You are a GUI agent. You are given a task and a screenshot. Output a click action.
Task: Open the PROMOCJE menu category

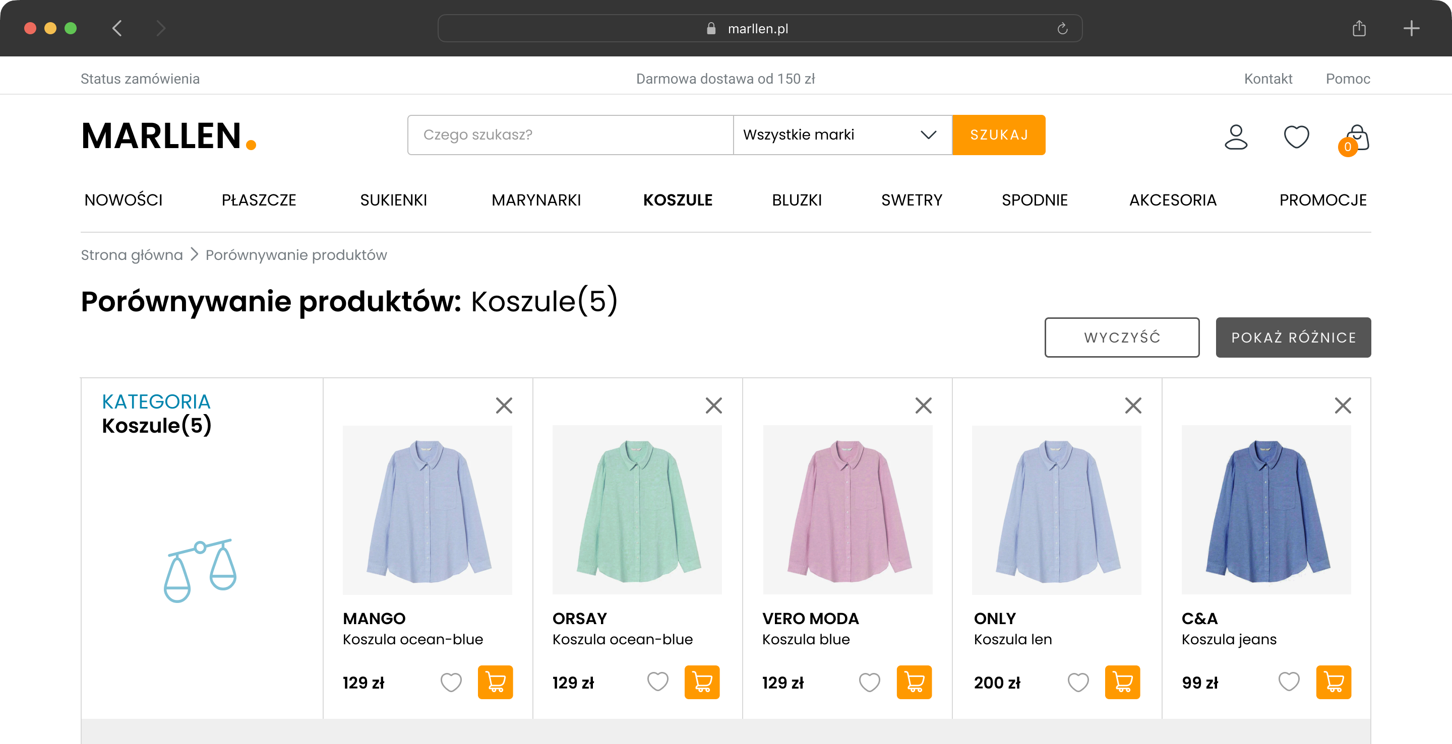pos(1322,200)
